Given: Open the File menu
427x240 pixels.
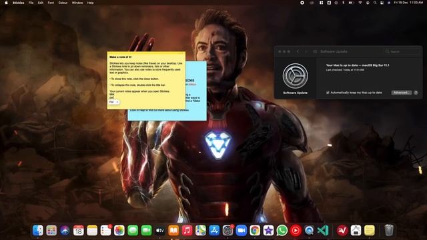Looking at the screenshot, I should point(31,3).
